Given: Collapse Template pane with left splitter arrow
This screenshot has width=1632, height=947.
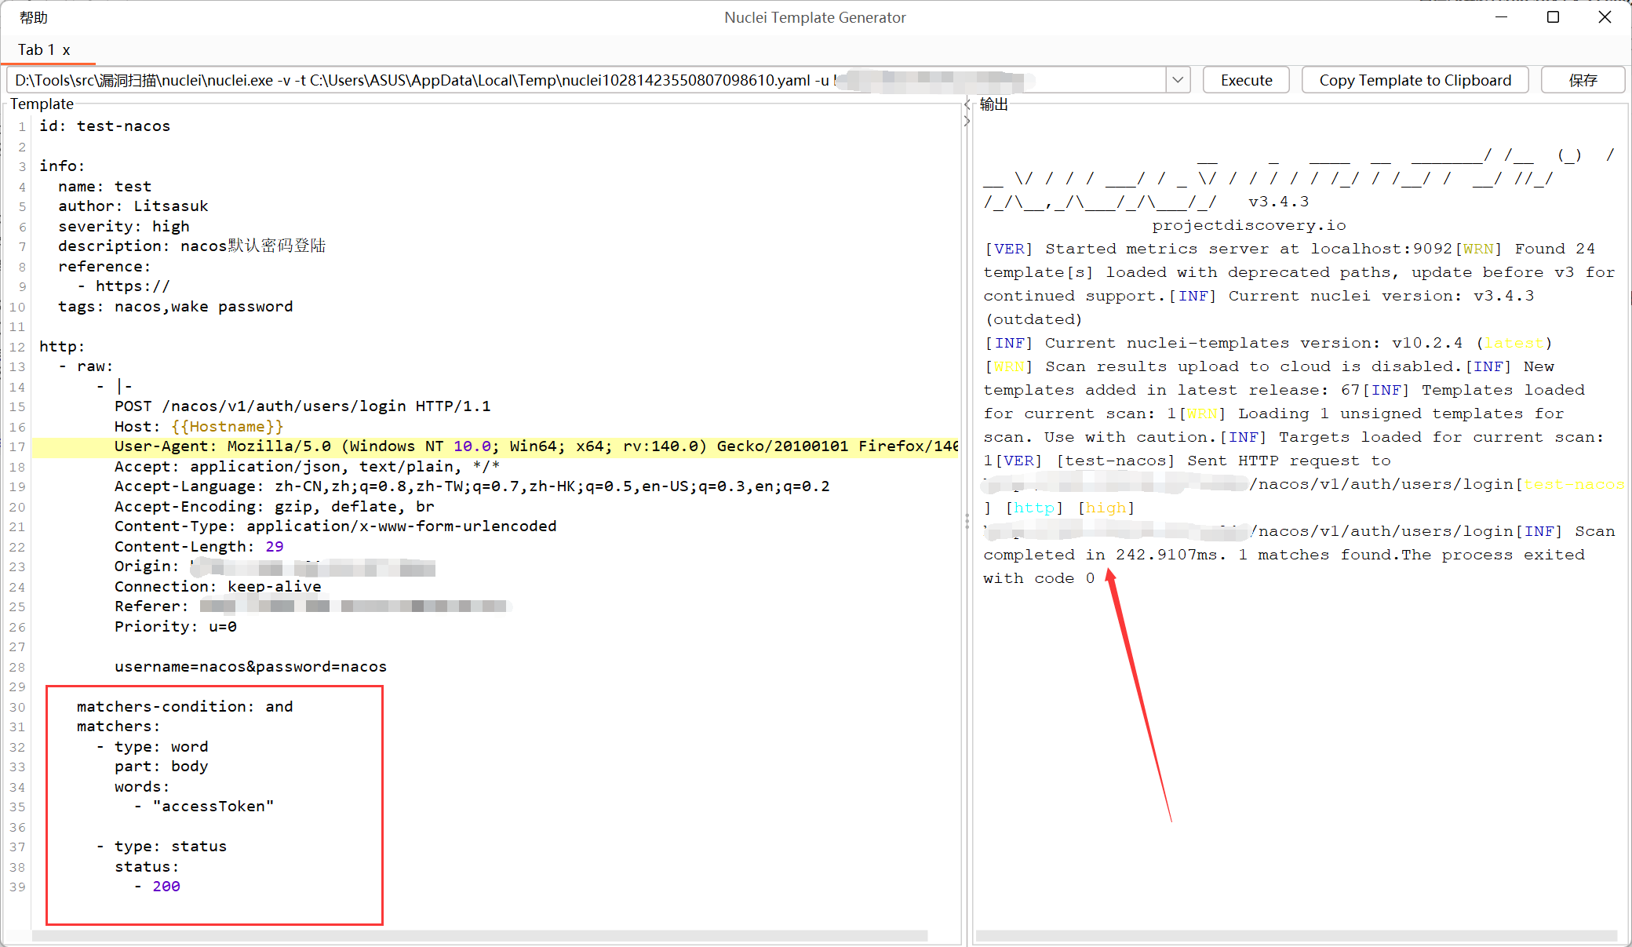Looking at the screenshot, I should [x=967, y=104].
